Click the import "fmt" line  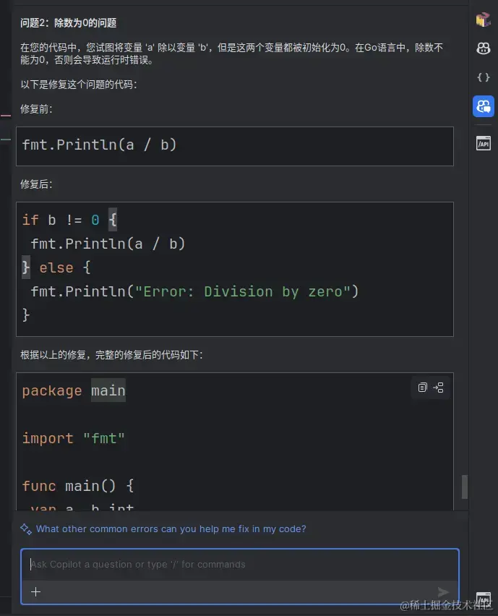point(74,438)
